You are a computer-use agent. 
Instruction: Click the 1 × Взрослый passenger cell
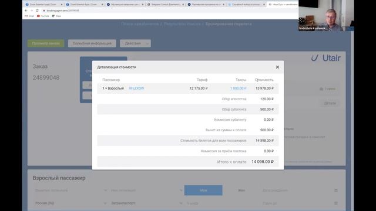pos(113,89)
